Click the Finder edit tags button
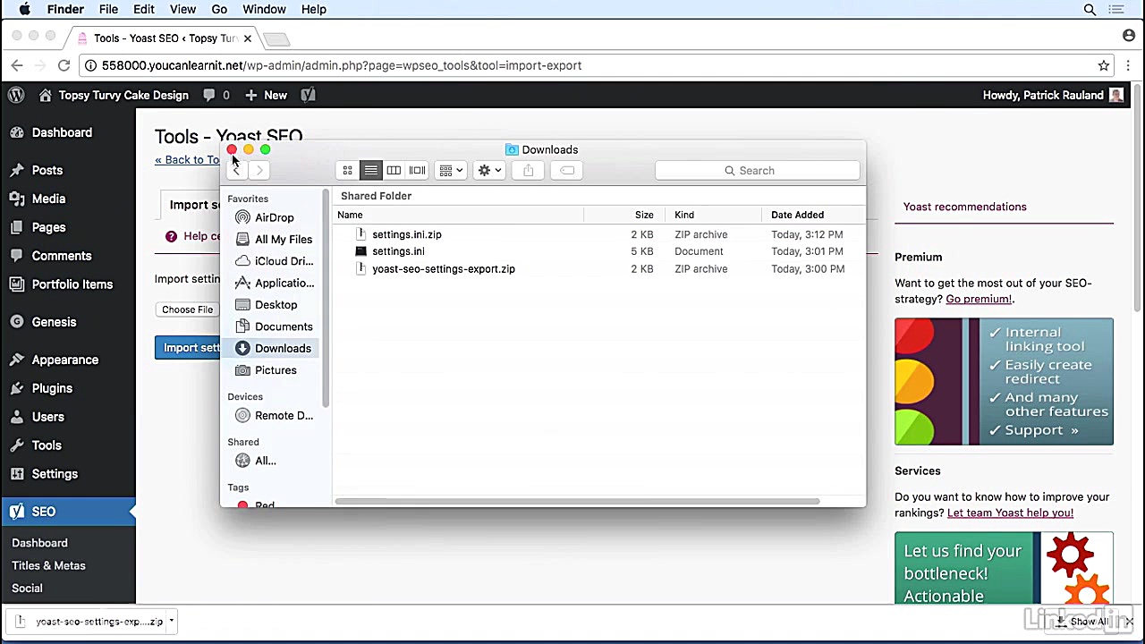 coord(567,170)
